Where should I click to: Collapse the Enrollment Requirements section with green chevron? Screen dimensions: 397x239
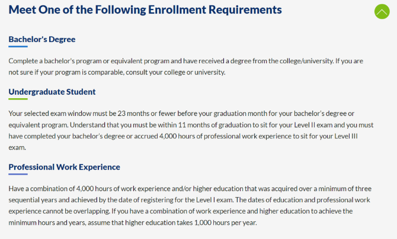click(x=382, y=11)
